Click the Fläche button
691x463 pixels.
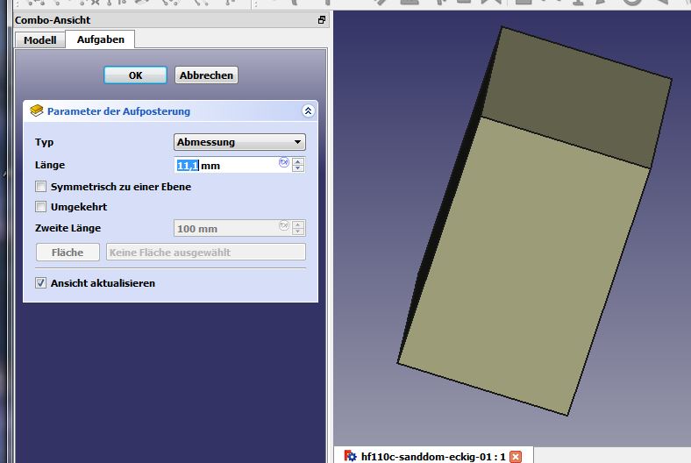click(x=68, y=253)
